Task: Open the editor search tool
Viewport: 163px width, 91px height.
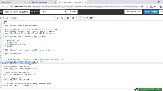Action: coord(57,18)
